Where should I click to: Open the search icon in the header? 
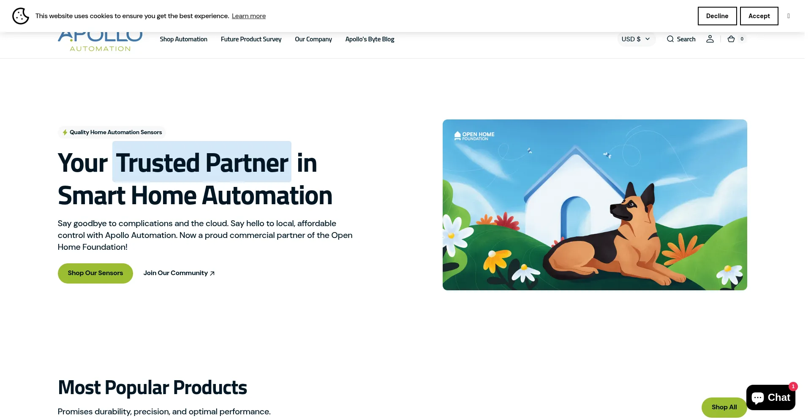(x=681, y=39)
